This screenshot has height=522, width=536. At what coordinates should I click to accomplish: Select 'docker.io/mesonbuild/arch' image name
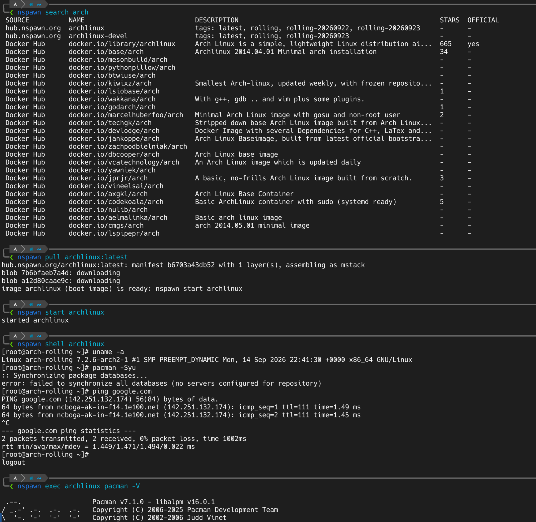(118, 60)
